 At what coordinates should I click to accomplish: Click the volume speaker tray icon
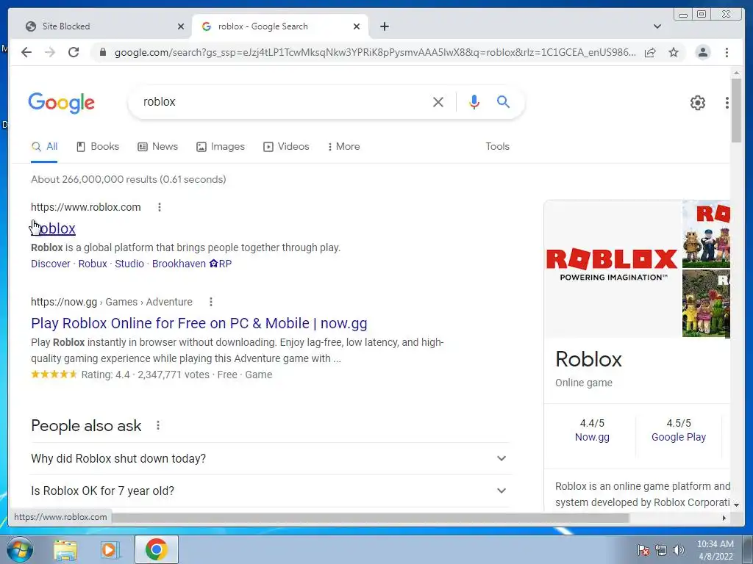[x=679, y=550]
